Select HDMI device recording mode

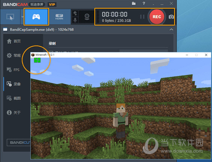pyautogui.click(x=59, y=17)
